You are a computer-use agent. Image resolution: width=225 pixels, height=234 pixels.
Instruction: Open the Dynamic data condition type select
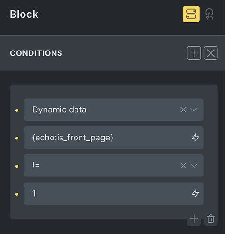pyautogui.click(x=114, y=110)
